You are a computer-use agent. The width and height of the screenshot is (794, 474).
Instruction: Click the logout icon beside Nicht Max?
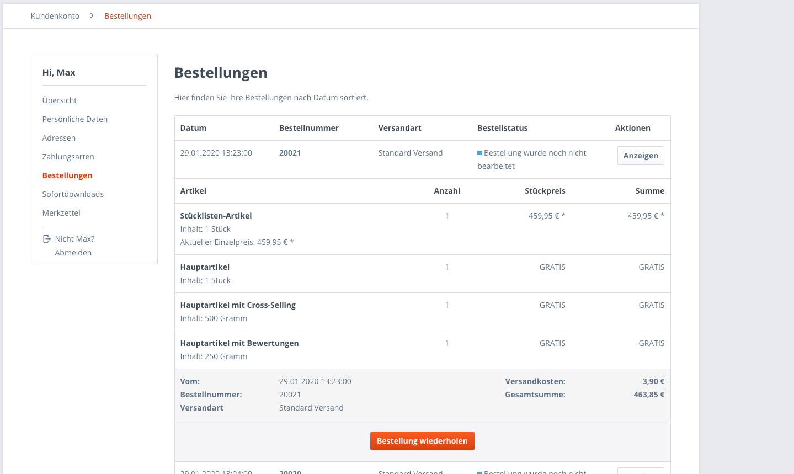(x=47, y=239)
